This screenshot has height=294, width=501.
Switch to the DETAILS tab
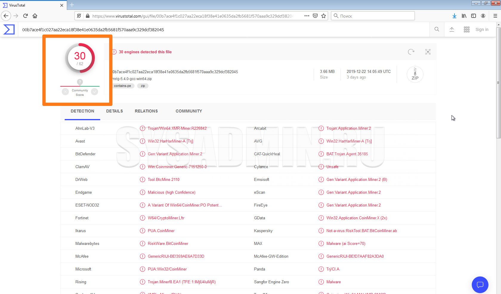(115, 111)
